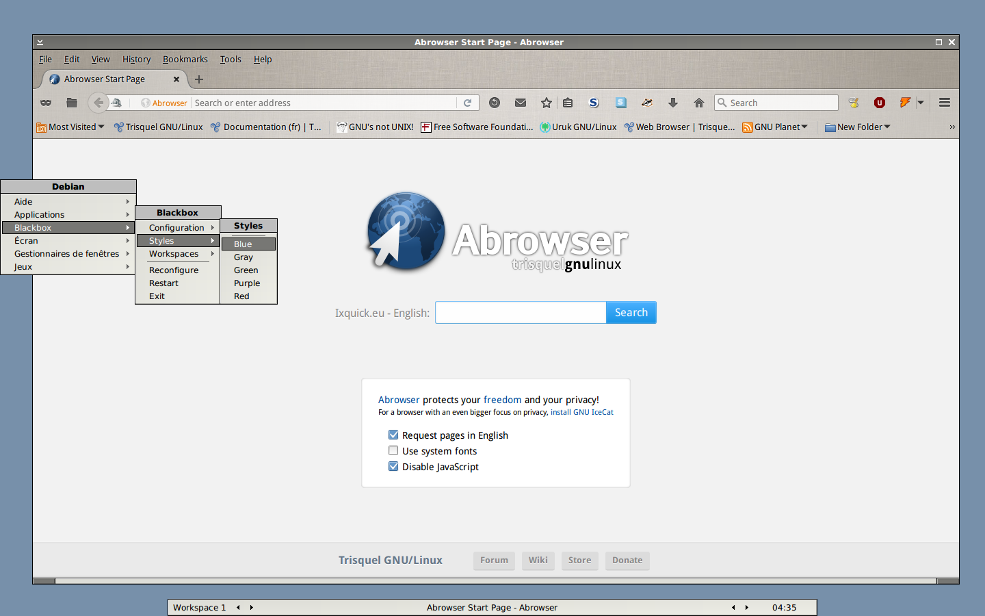Open the history clock icon in toolbar
The height and width of the screenshot is (616, 985).
point(495,103)
